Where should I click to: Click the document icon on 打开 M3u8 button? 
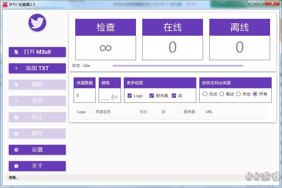pyautogui.click(x=16, y=52)
